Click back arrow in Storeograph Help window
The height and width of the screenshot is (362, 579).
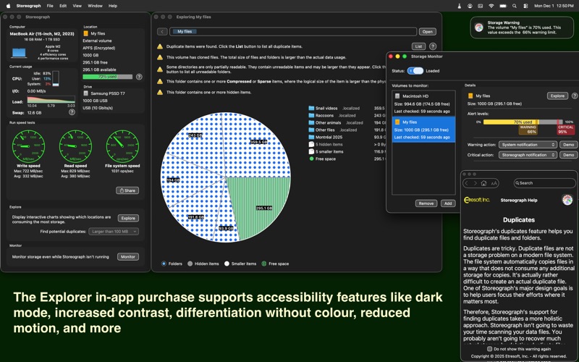(467, 183)
